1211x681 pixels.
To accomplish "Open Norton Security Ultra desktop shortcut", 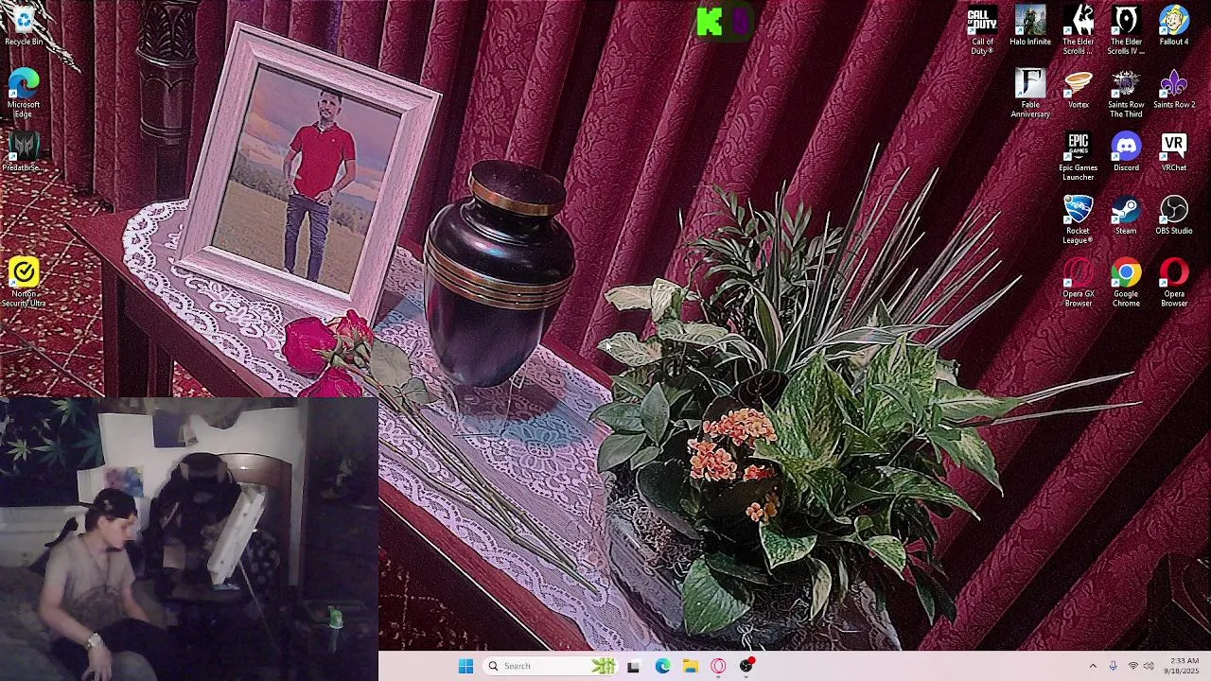I will 24,282.
